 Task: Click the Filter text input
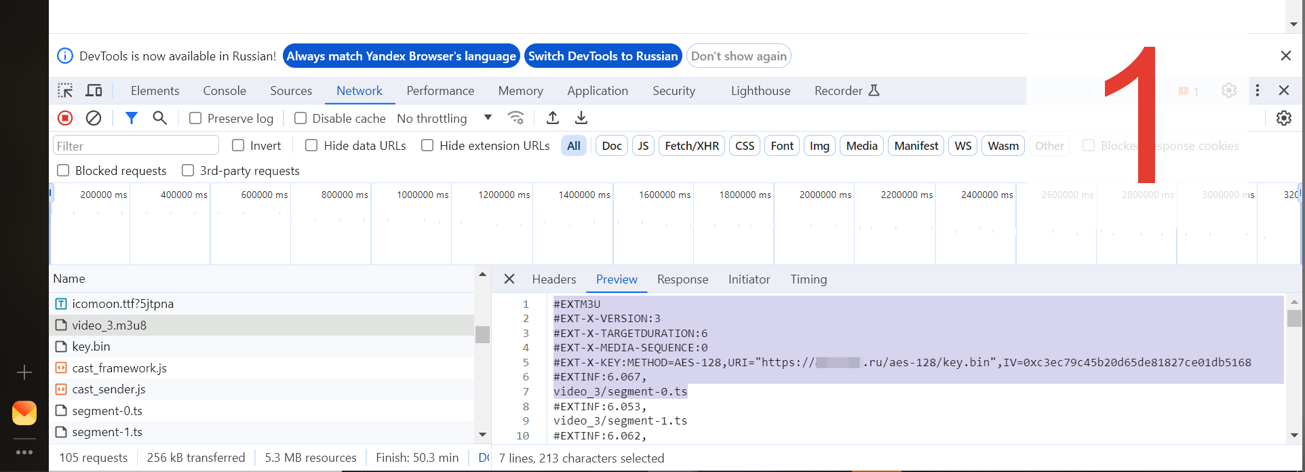pos(136,146)
